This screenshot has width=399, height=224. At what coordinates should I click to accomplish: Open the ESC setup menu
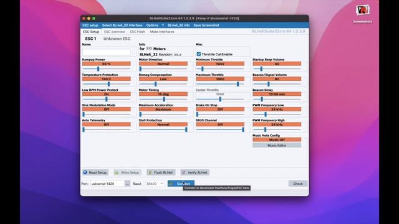(x=90, y=26)
